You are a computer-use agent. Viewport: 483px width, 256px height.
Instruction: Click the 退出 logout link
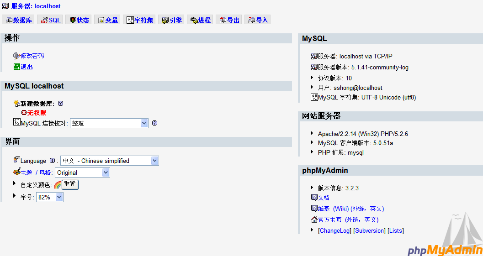pos(27,67)
